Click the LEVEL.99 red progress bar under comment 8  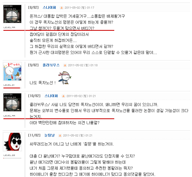[59, 30]
